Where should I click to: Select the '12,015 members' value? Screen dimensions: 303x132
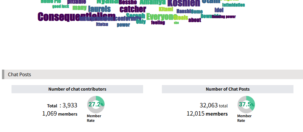pyautogui.click(x=207, y=114)
